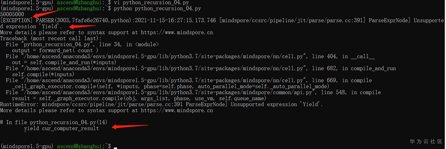This screenshot has height=149, width=446.
Task: Click the blinking cursor at the last prompt
Action: [x=115, y=147]
